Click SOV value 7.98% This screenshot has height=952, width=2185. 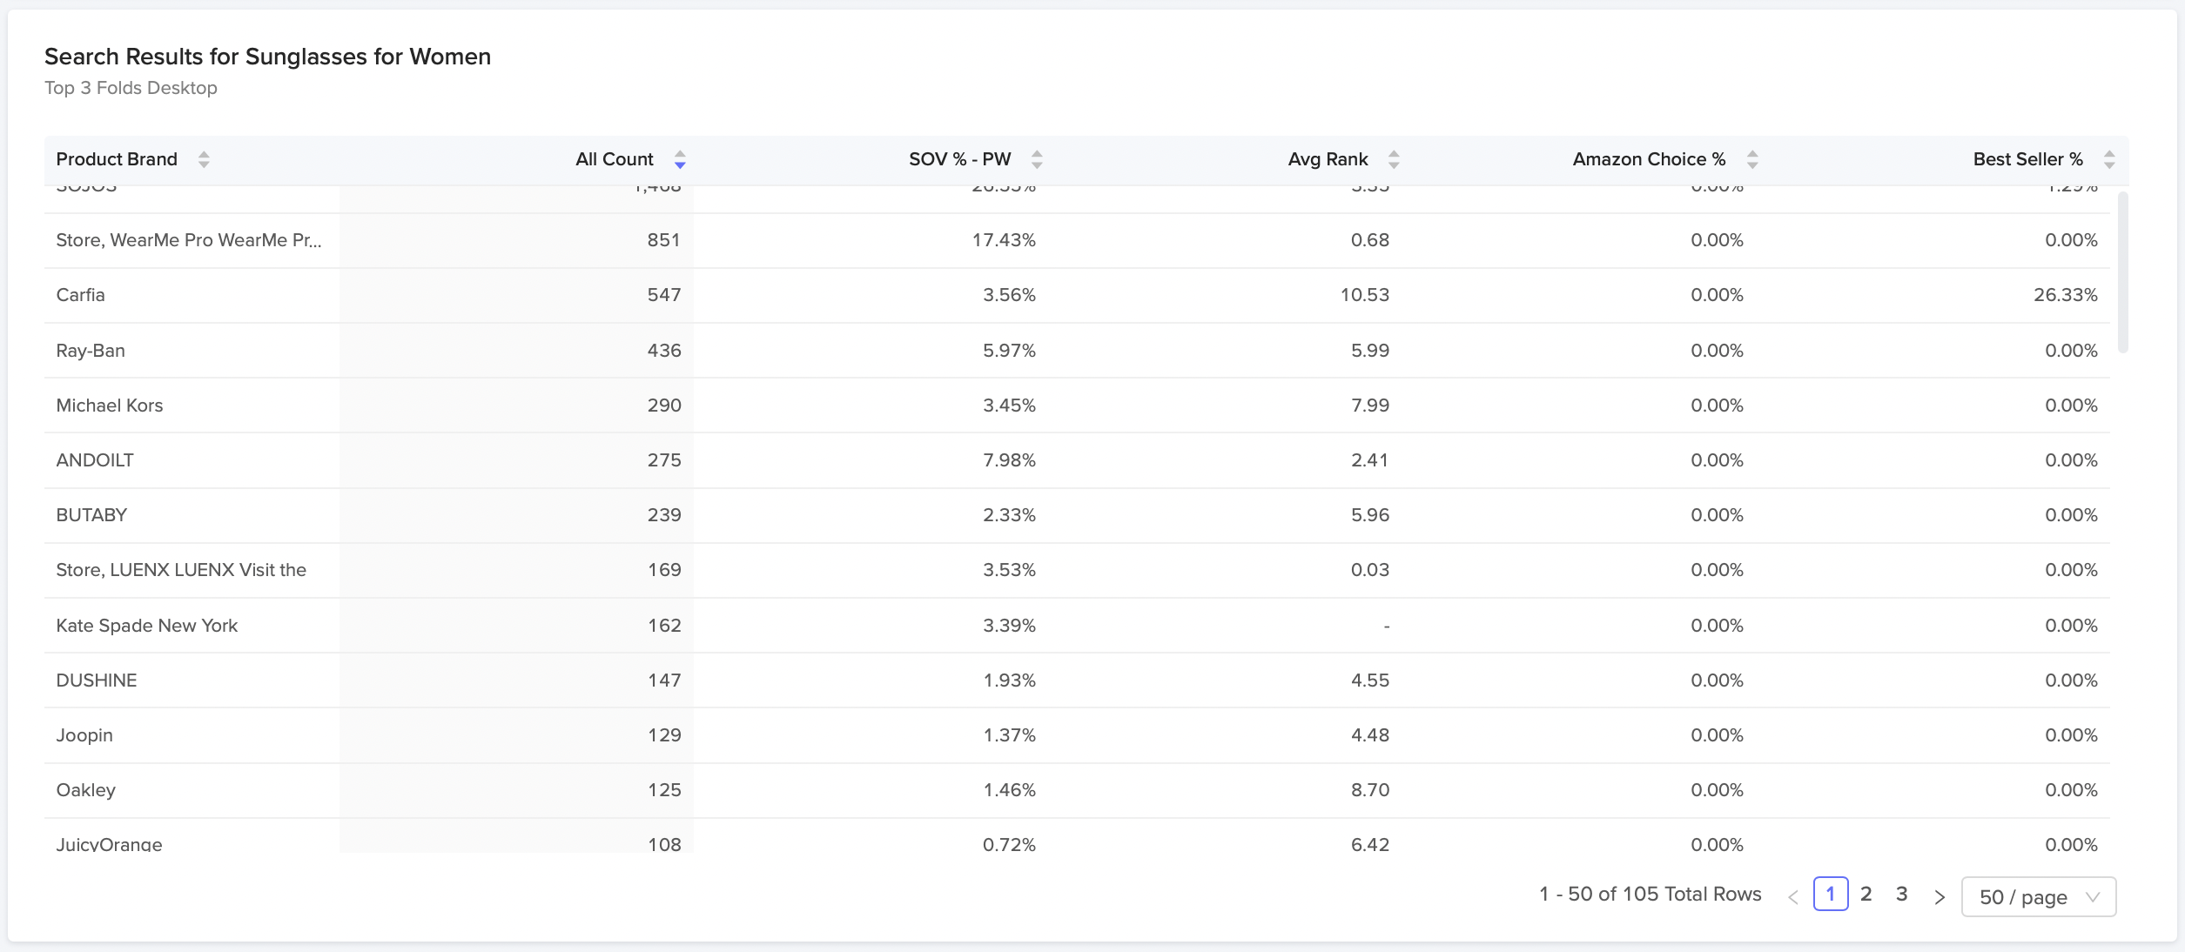[x=1009, y=460]
